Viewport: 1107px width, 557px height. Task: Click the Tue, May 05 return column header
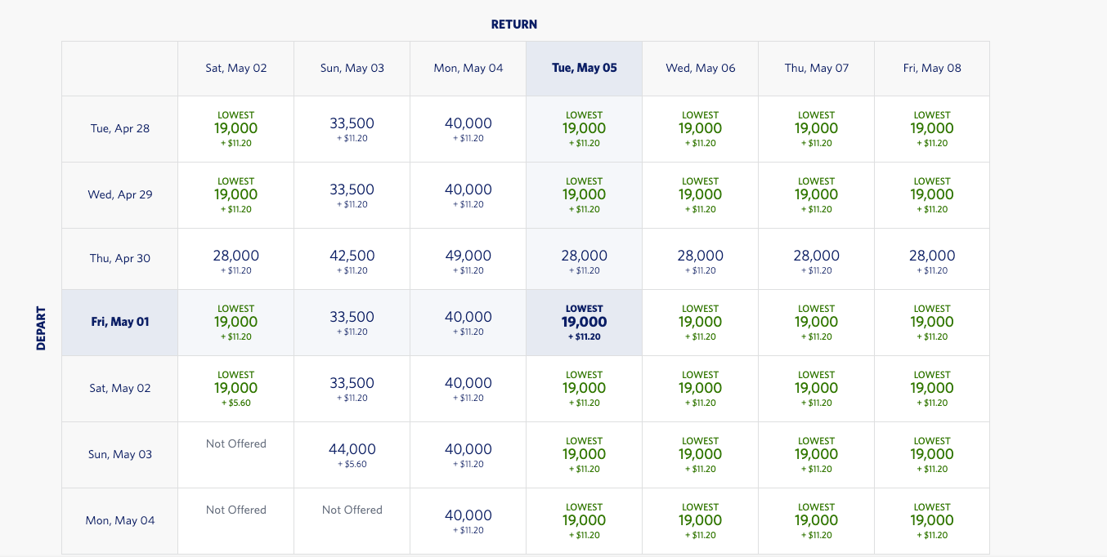click(x=584, y=69)
